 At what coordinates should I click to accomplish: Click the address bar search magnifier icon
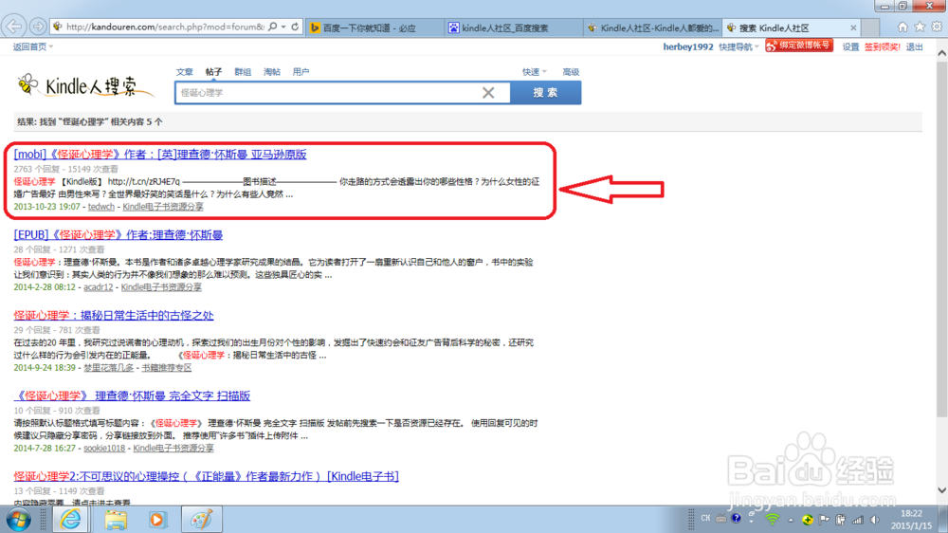click(273, 27)
